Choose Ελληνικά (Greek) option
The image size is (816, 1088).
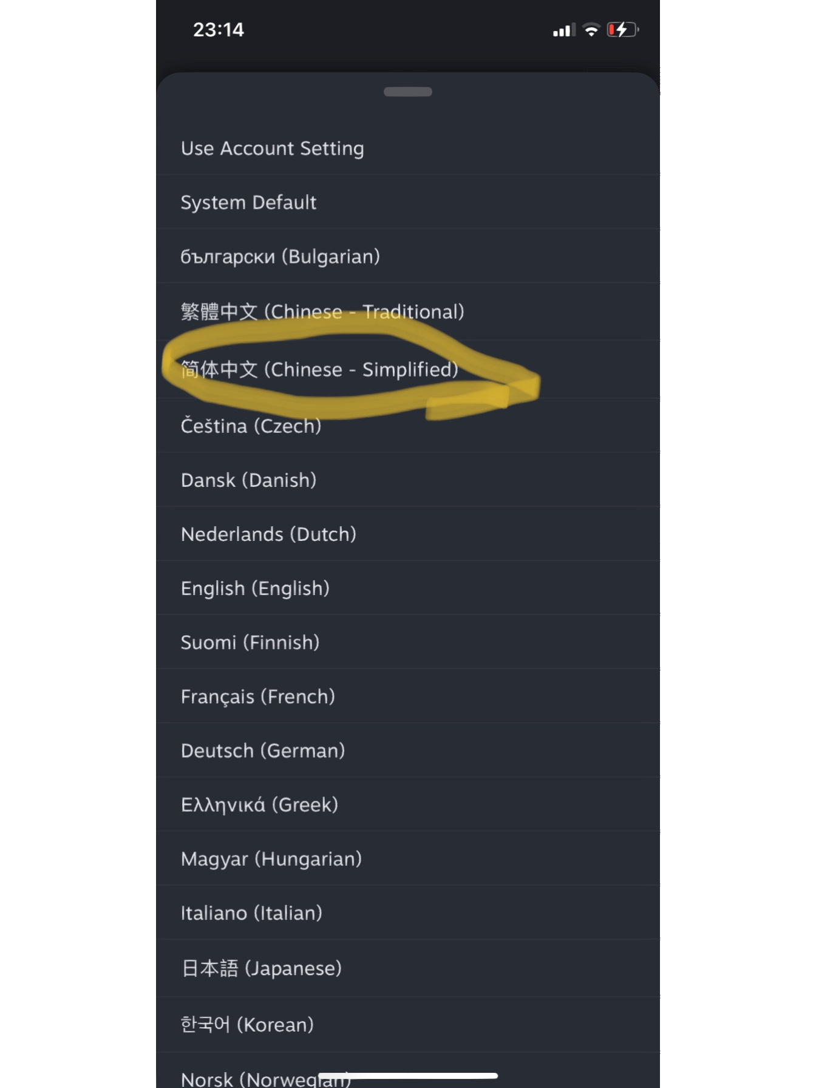tap(408, 804)
